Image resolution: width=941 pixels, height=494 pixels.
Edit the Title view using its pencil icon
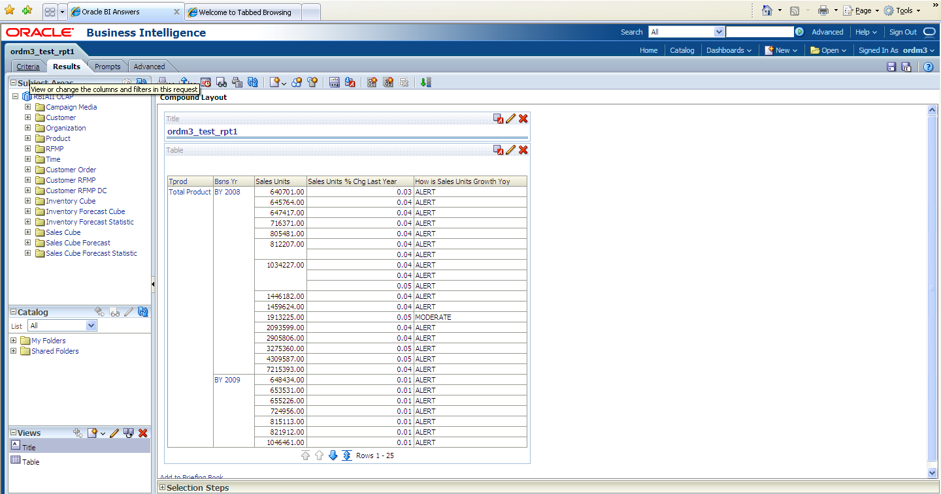point(511,119)
